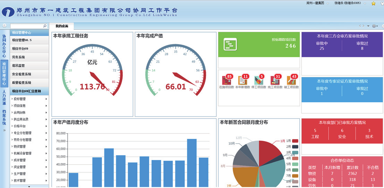Screen dimensions: 384x188
Task: Open the 安全检查系统 menu entry
Action: point(29,74)
